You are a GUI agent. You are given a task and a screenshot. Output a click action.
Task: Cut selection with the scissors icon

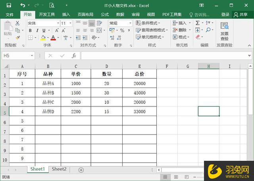(x=17, y=23)
